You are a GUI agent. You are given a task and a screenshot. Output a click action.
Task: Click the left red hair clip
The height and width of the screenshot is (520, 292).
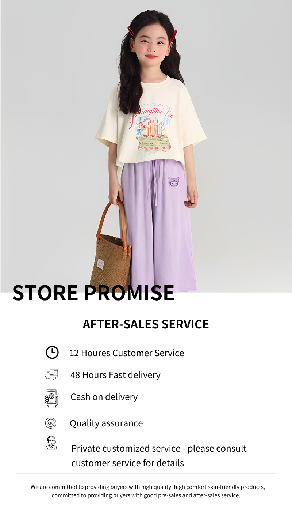click(130, 30)
